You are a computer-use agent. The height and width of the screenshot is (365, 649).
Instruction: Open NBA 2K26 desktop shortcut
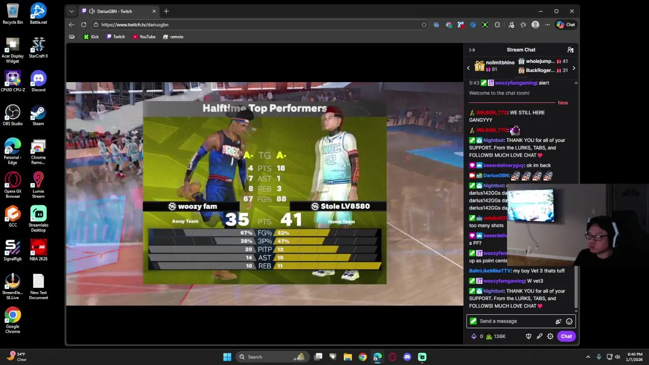point(39,250)
